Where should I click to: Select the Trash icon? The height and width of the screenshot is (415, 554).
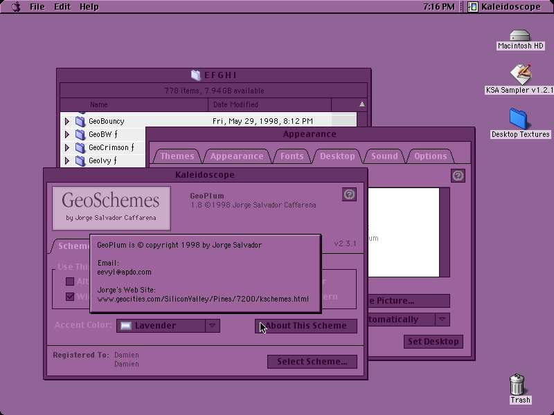click(517, 385)
